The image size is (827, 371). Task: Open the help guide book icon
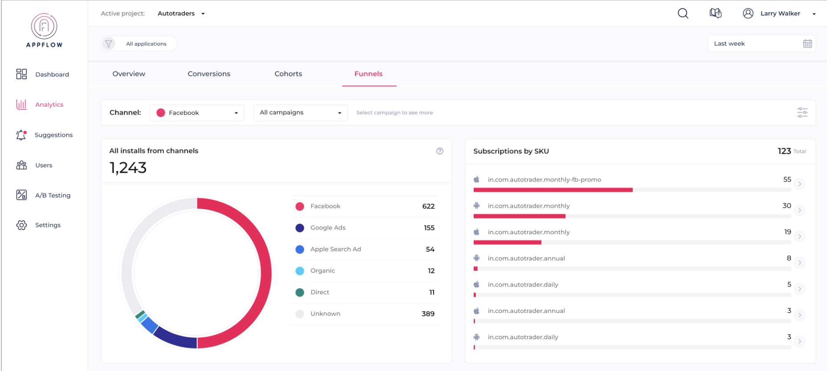pyautogui.click(x=715, y=13)
